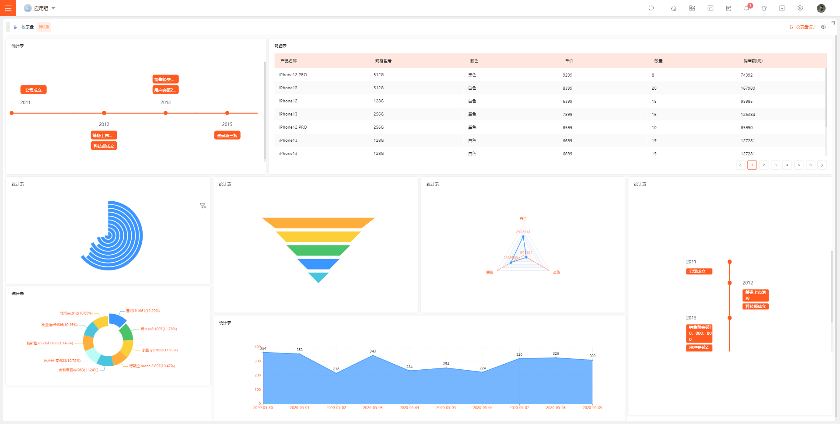Click the price cell 7899
This screenshot has width=840, height=424.
567,114
